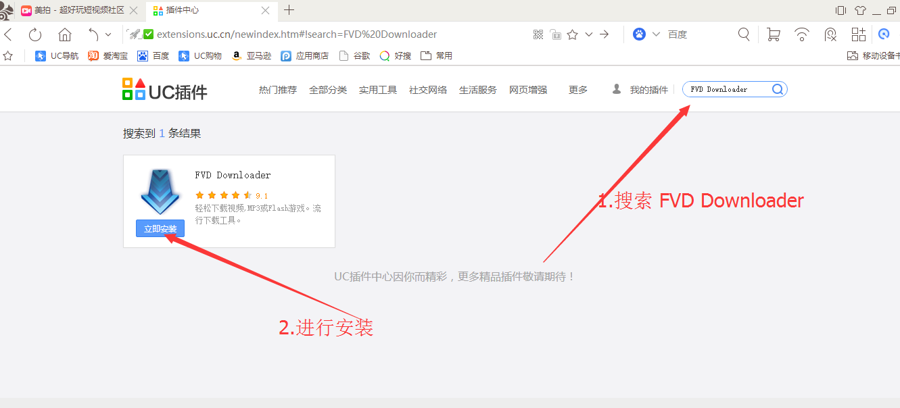Click the 百度 search input box
900x408 pixels.
coord(700,34)
